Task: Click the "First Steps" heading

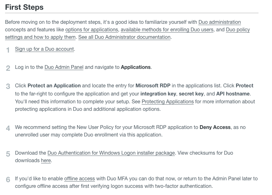Action: pos(24,7)
